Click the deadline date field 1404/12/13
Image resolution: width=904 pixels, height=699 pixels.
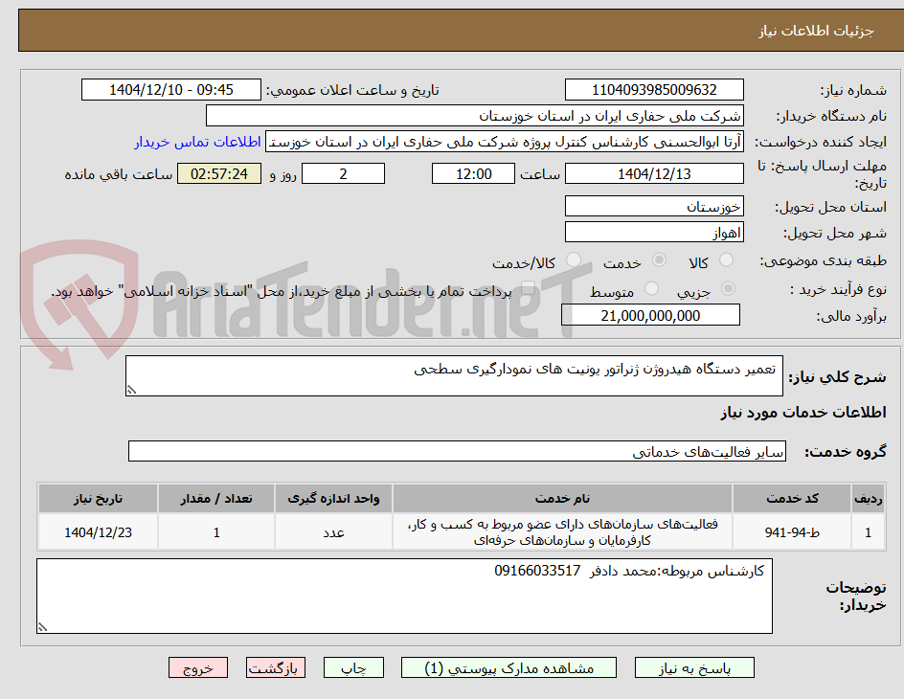point(654,173)
